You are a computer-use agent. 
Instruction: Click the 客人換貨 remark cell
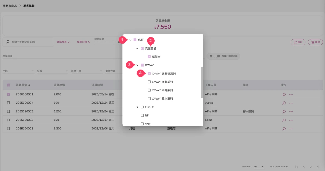point(248,111)
